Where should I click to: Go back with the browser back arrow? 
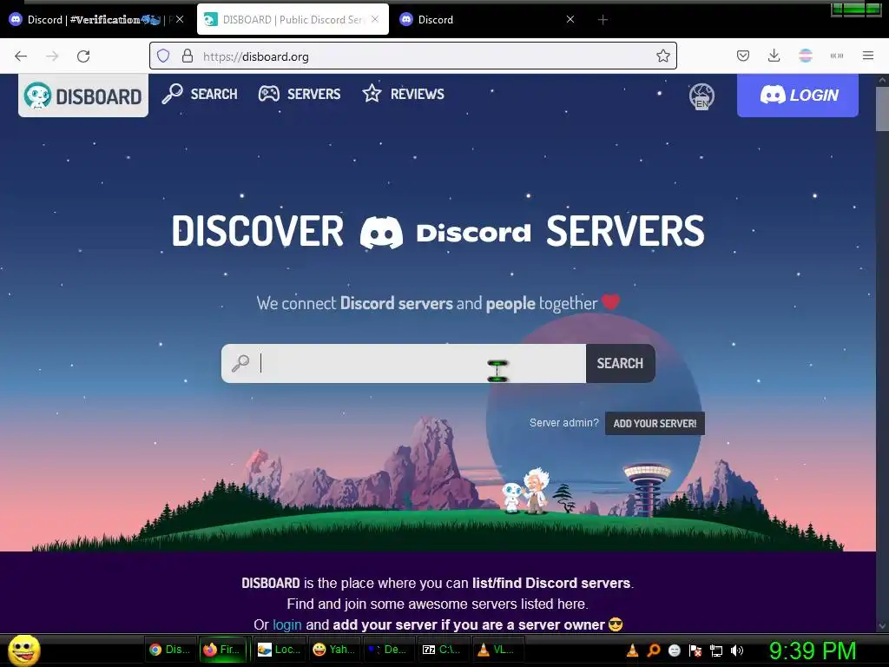coord(21,56)
